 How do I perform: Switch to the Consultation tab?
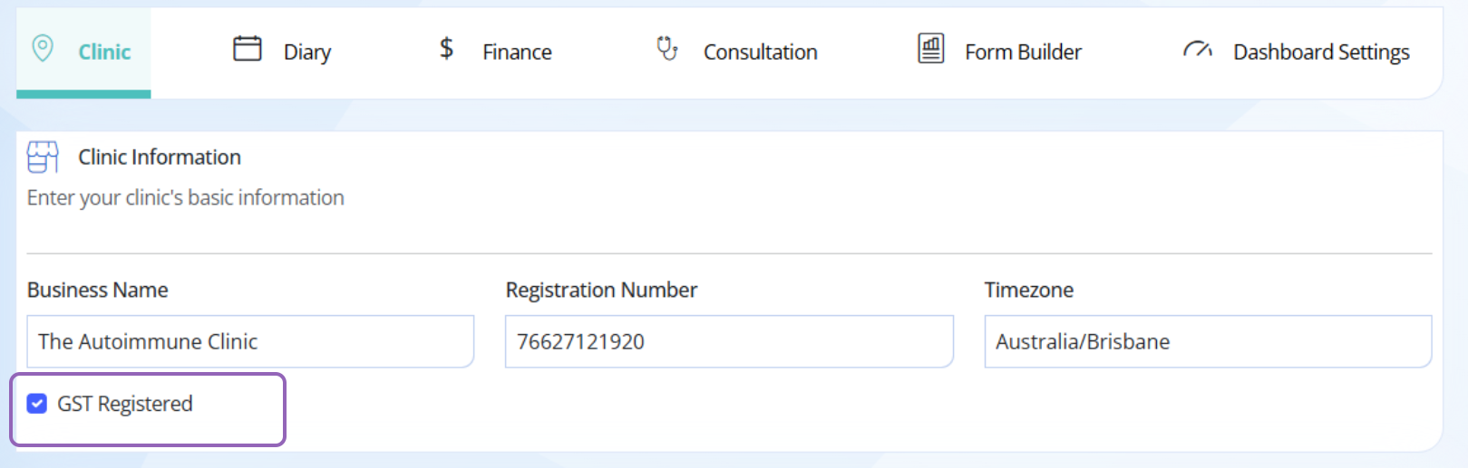click(x=737, y=52)
